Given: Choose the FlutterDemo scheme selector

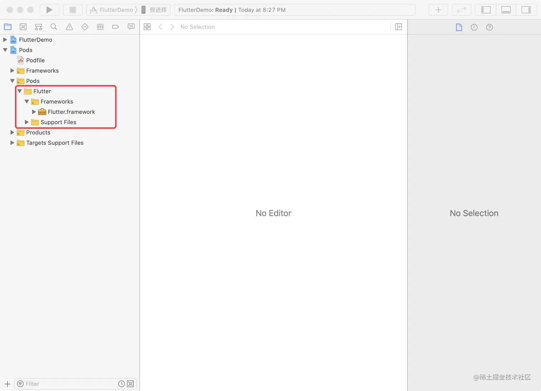Looking at the screenshot, I should point(112,10).
